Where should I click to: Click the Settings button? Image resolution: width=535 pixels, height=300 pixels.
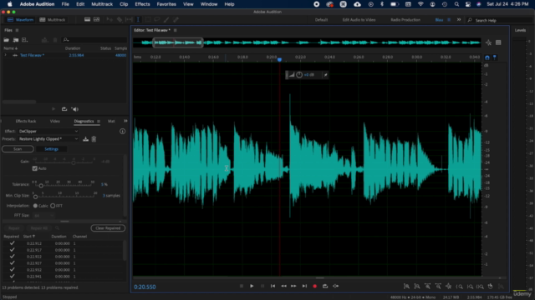tap(51, 149)
